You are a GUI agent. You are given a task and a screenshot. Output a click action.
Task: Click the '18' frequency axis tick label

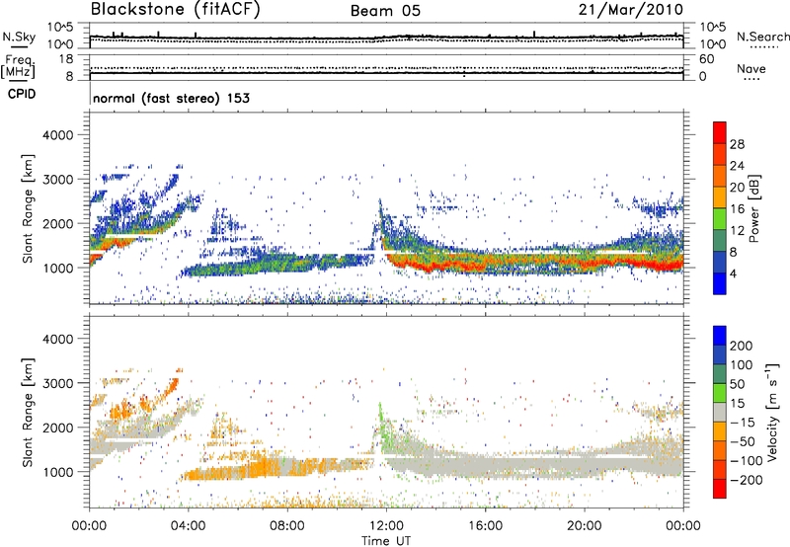pos(66,59)
